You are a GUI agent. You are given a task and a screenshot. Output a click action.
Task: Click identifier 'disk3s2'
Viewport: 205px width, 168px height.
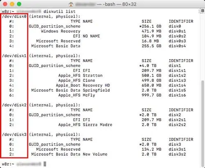point(177,154)
